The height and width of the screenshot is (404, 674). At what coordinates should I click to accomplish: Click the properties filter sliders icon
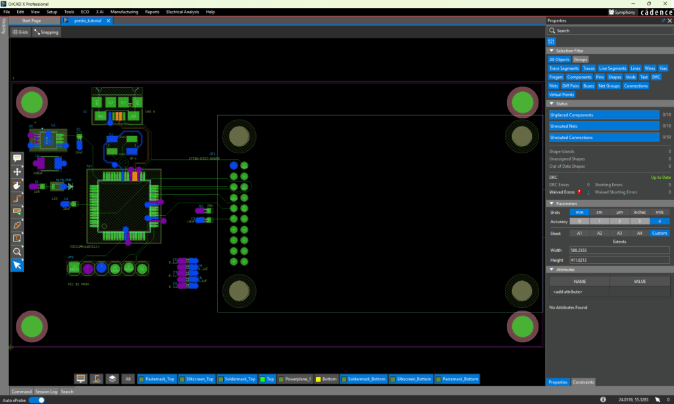552,41
